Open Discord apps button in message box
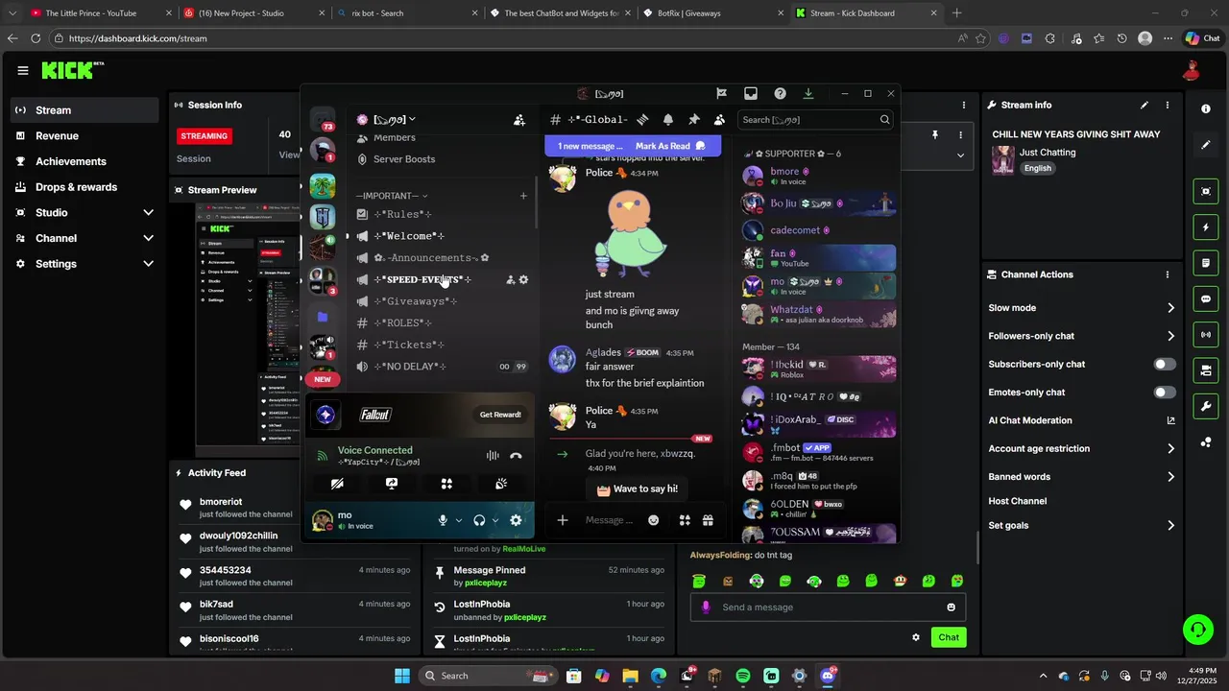The height and width of the screenshot is (691, 1229). (685, 520)
